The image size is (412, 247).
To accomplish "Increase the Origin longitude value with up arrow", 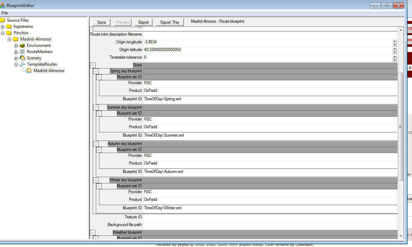I will coord(395,41).
